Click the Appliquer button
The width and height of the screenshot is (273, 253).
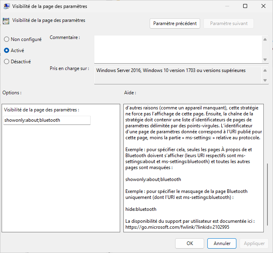click(254, 243)
